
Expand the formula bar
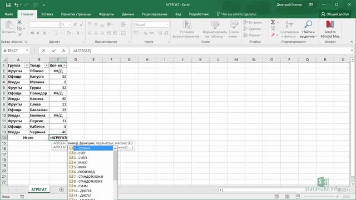click(352, 51)
